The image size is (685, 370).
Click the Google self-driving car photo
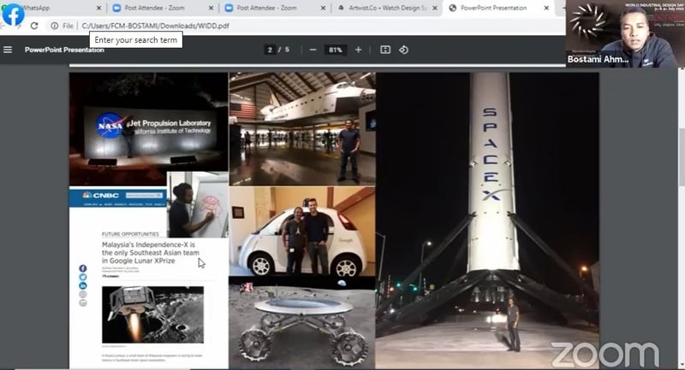pos(302,231)
